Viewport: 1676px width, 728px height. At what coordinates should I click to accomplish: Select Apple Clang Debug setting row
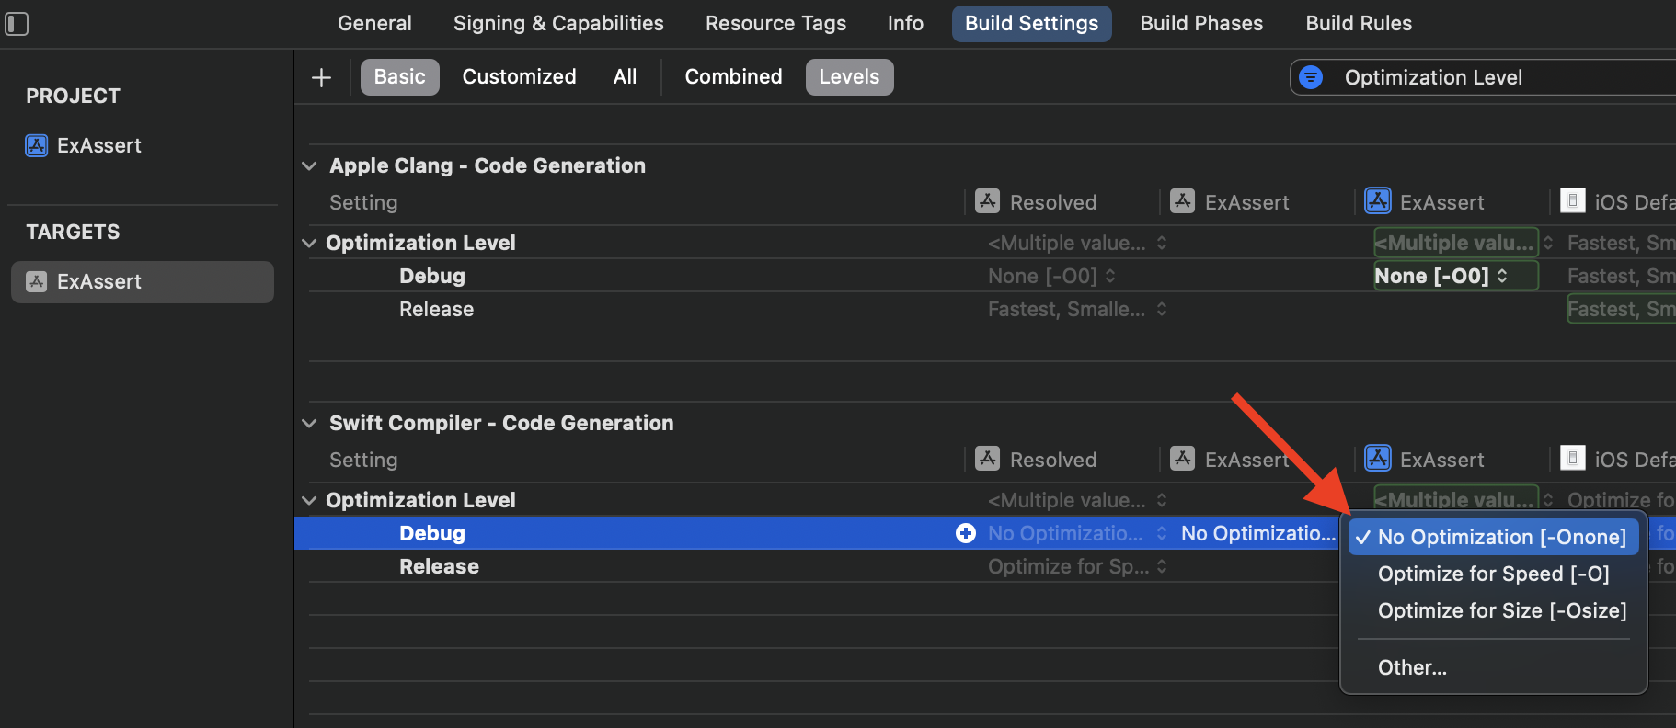[x=431, y=277]
